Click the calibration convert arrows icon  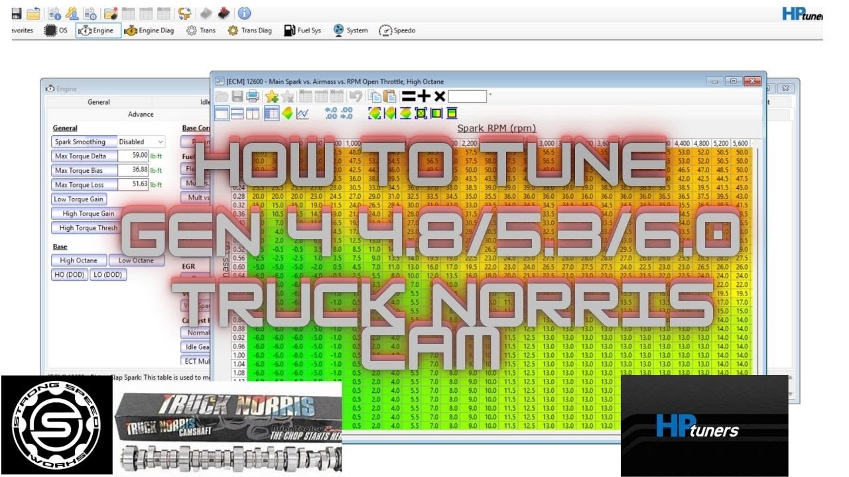click(184, 13)
